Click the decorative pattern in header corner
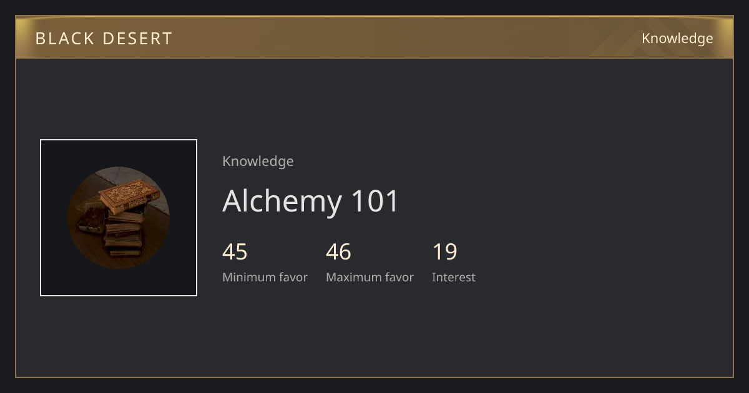 [662, 37]
